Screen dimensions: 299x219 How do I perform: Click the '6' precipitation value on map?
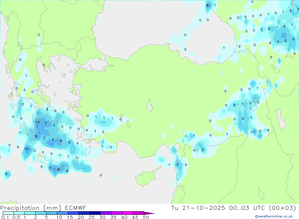point(61,141)
